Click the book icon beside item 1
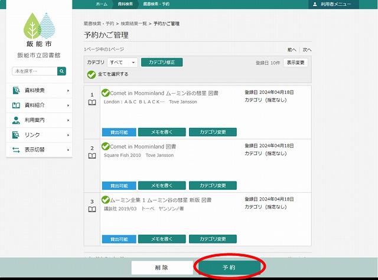The image size is (378, 280). [x=92, y=103]
